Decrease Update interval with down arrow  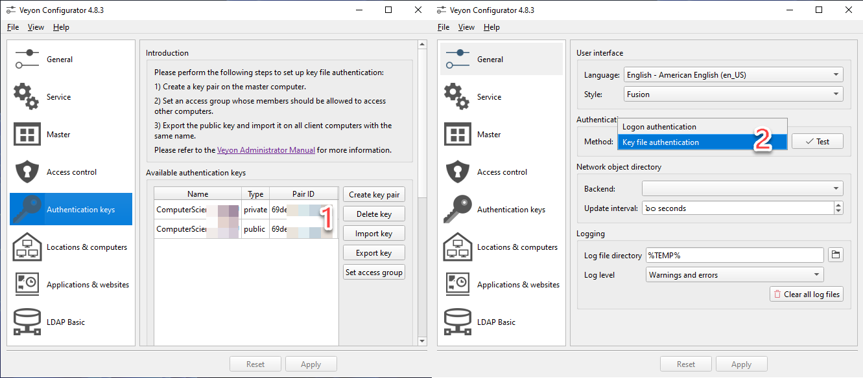pos(838,212)
